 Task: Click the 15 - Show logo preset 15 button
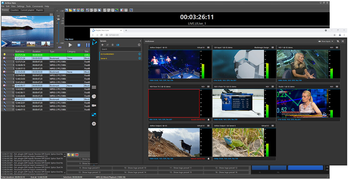point(181,172)
